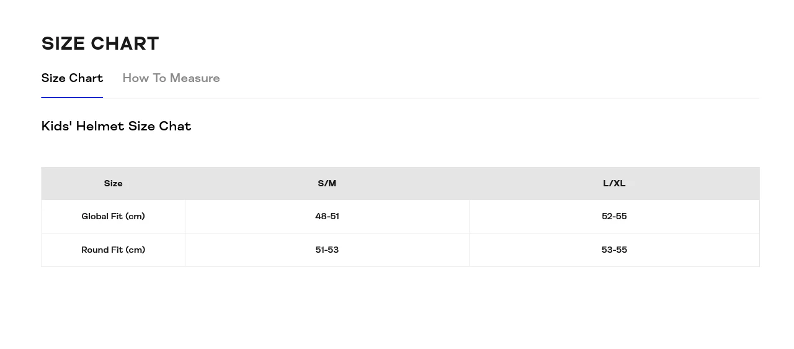Click the 52-55 Global Fit value
794x349 pixels.
coord(614,217)
